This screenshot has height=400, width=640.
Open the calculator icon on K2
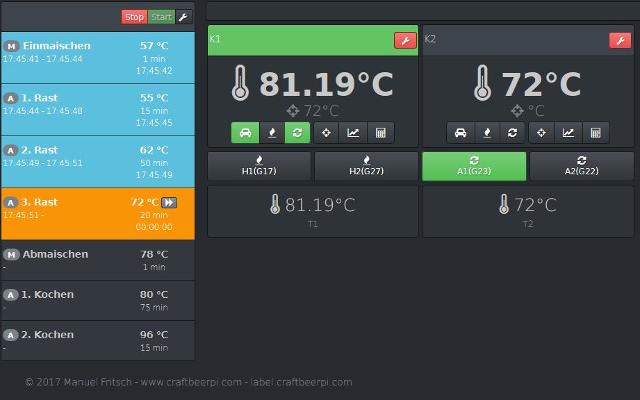tap(596, 133)
